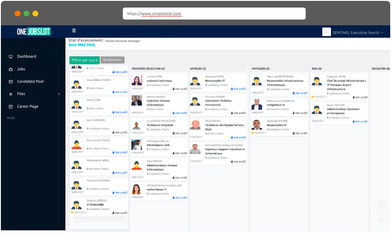The width and height of the screenshot is (392, 233).
Task: Open the Candidate Pool menu item
Action: pyautogui.click(x=30, y=81)
